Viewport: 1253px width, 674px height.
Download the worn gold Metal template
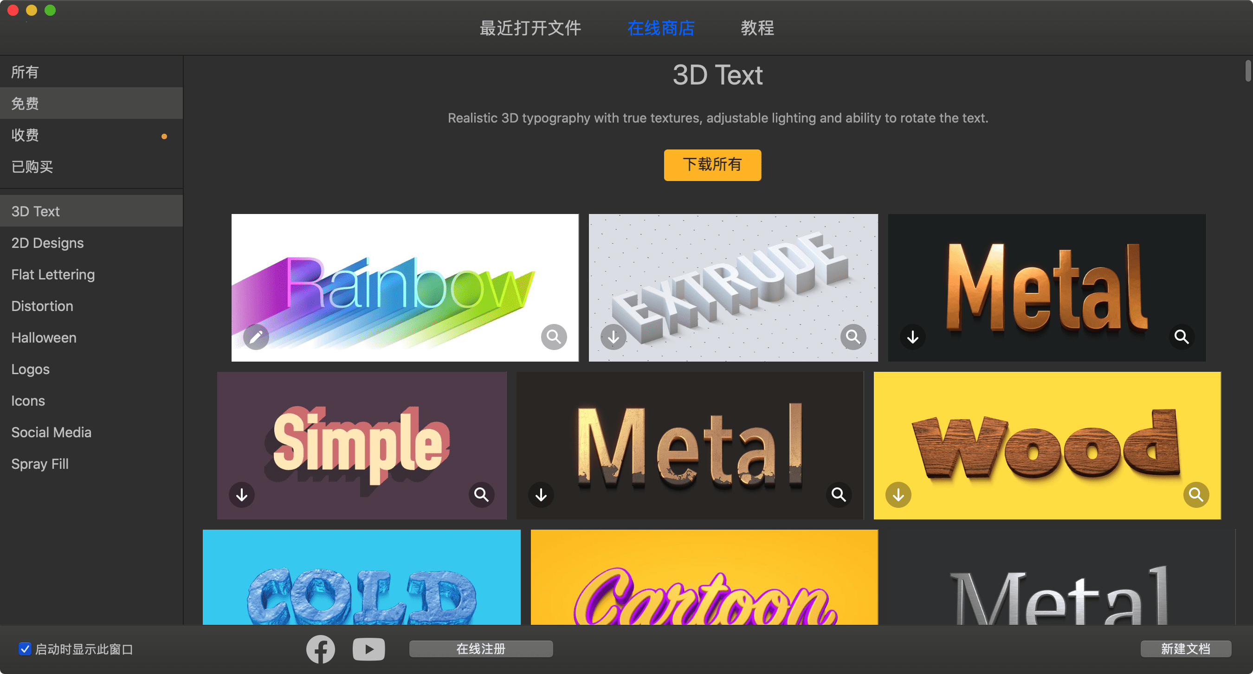click(x=541, y=495)
